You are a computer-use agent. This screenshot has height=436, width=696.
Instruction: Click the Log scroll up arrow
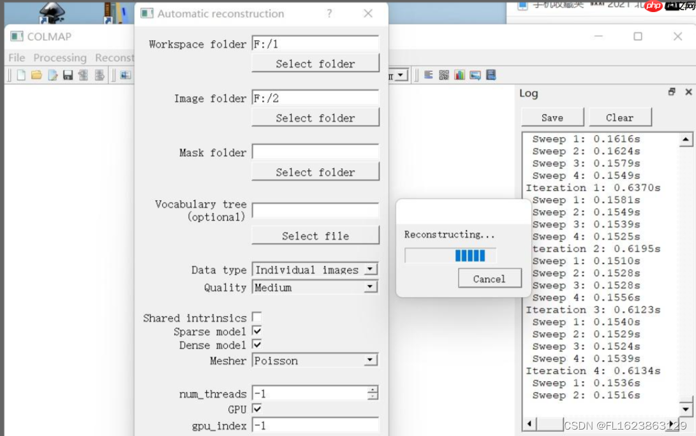(x=686, y=140)
